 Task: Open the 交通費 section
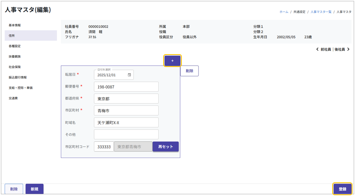[13, 98]
